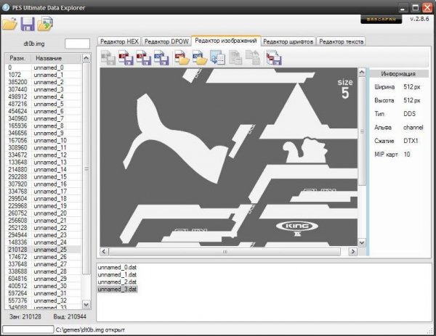Click the status text 'C:\gemes\dt0b.img открыт'
This screenshot has width=436, height=336.
(x=90, y=329)
